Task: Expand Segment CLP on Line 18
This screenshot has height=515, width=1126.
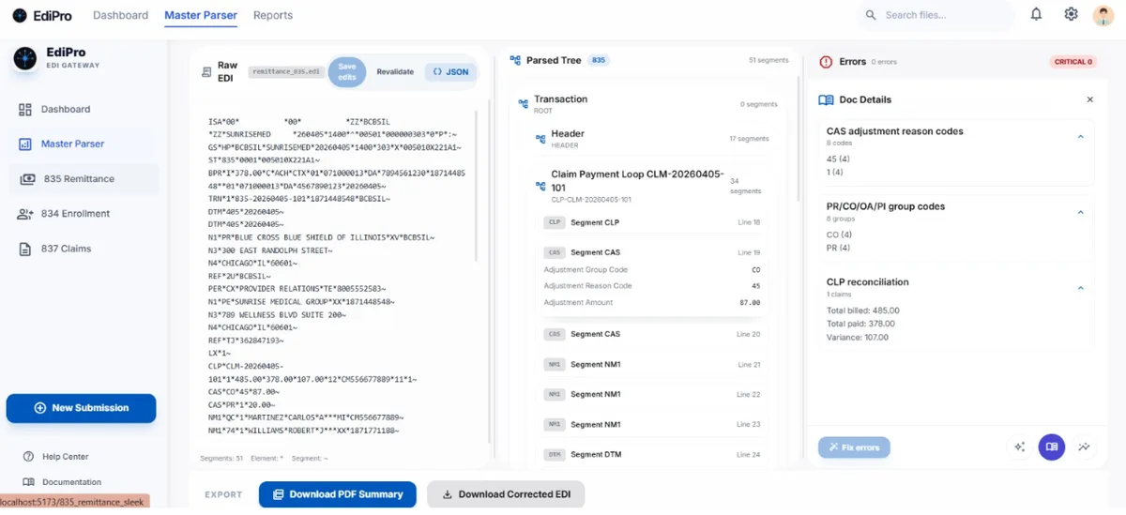Action: (x=653, y=223)
